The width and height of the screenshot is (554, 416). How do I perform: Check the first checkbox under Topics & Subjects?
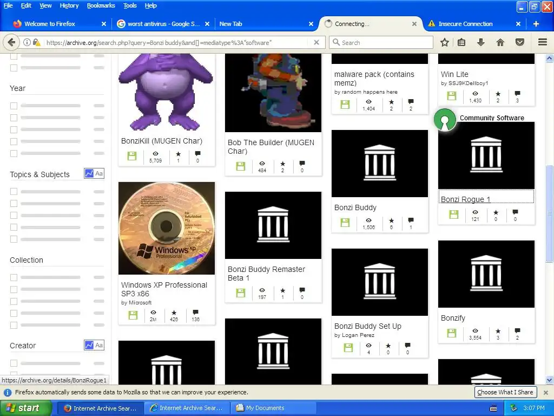(14, 192)
